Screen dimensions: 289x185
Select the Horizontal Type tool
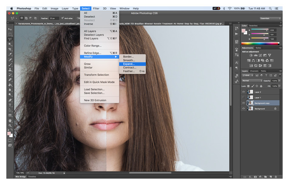(x=10, y=105)
